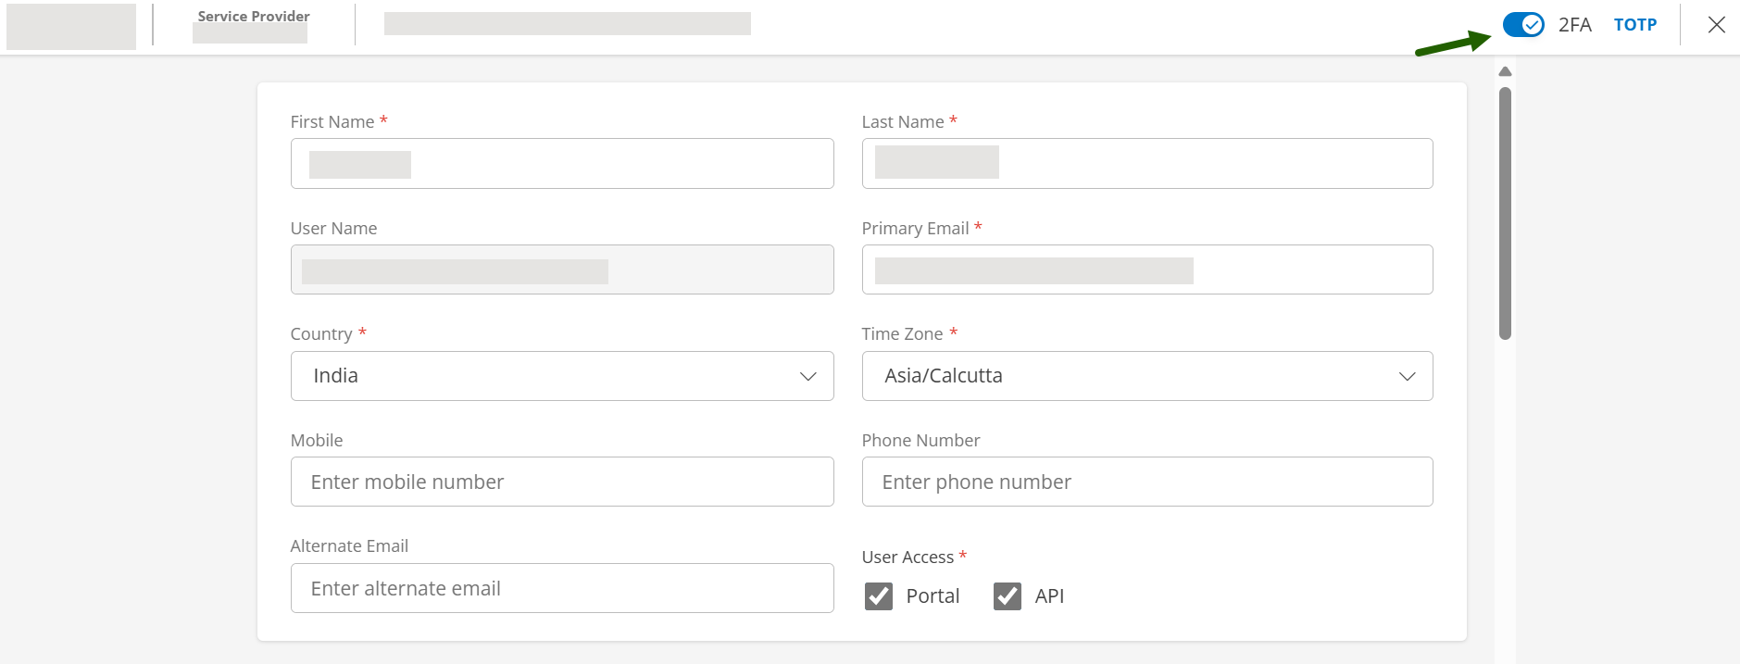
Task: Click the logo in the header
Action: [71, 26]
